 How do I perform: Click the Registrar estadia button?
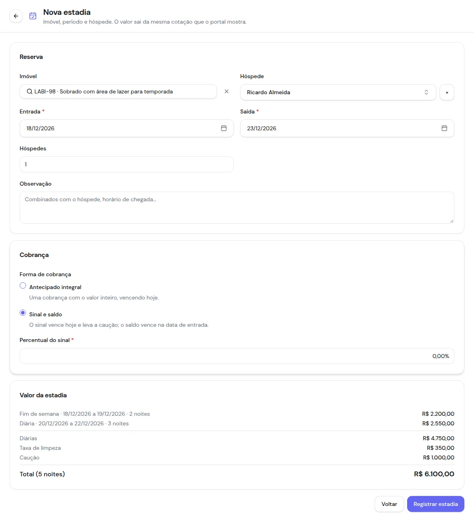coord(436,504)
